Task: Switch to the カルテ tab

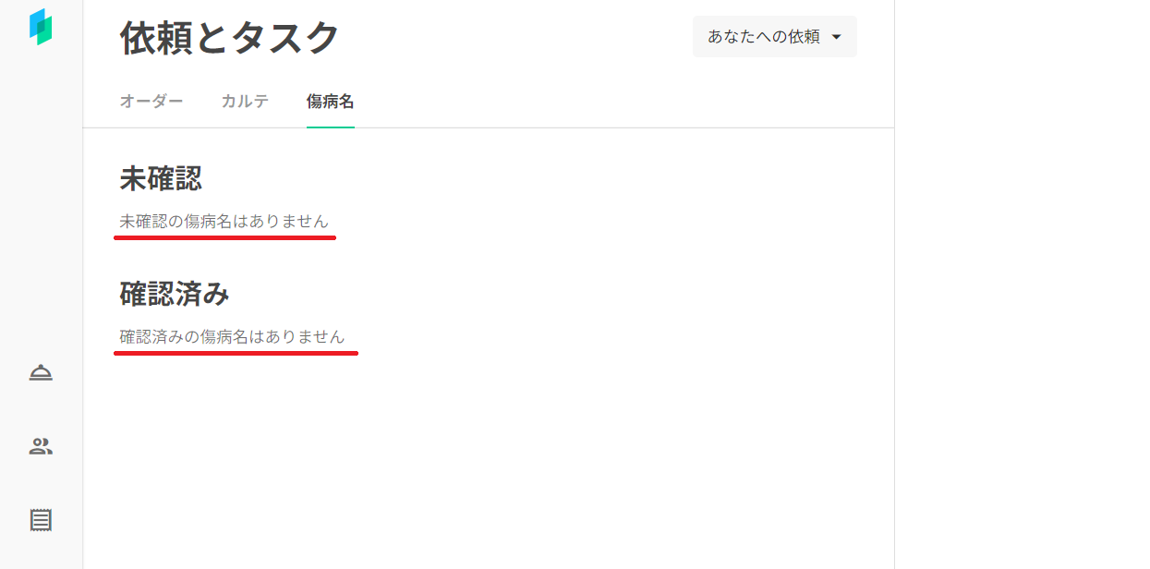Action: pyautogui.click(x=245, y=102)
